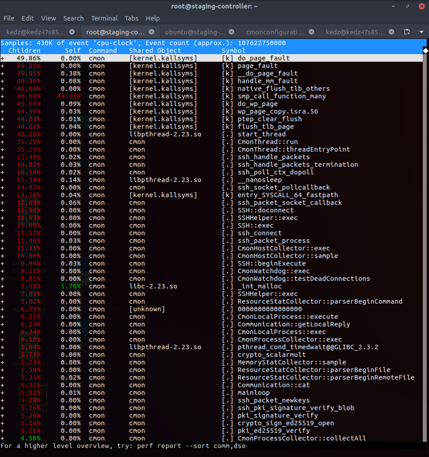The width and height of the screenshot is (429, 457).
Task: Close the terminal window
Action: point(422,6)
